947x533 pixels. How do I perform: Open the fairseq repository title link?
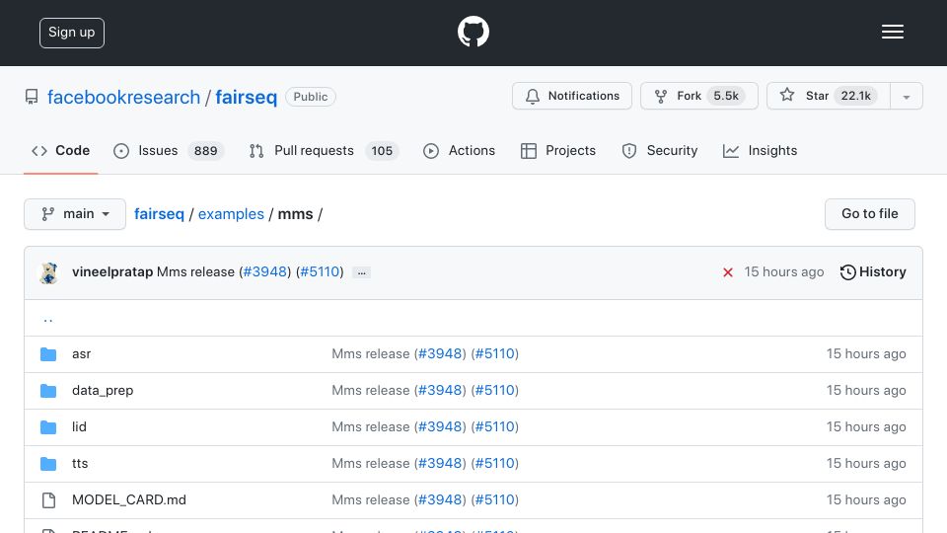tap(246, 97)
